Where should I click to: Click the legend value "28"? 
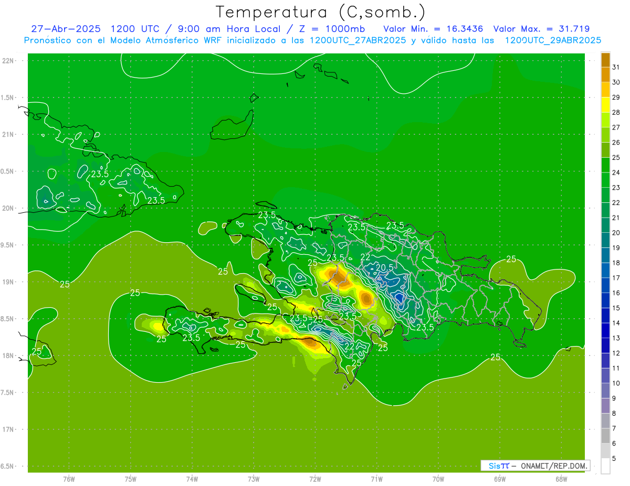point(616,112)
